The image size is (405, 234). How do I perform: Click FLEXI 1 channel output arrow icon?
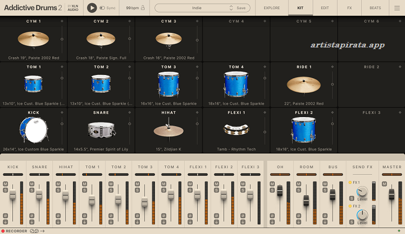[x=190, y=222]
